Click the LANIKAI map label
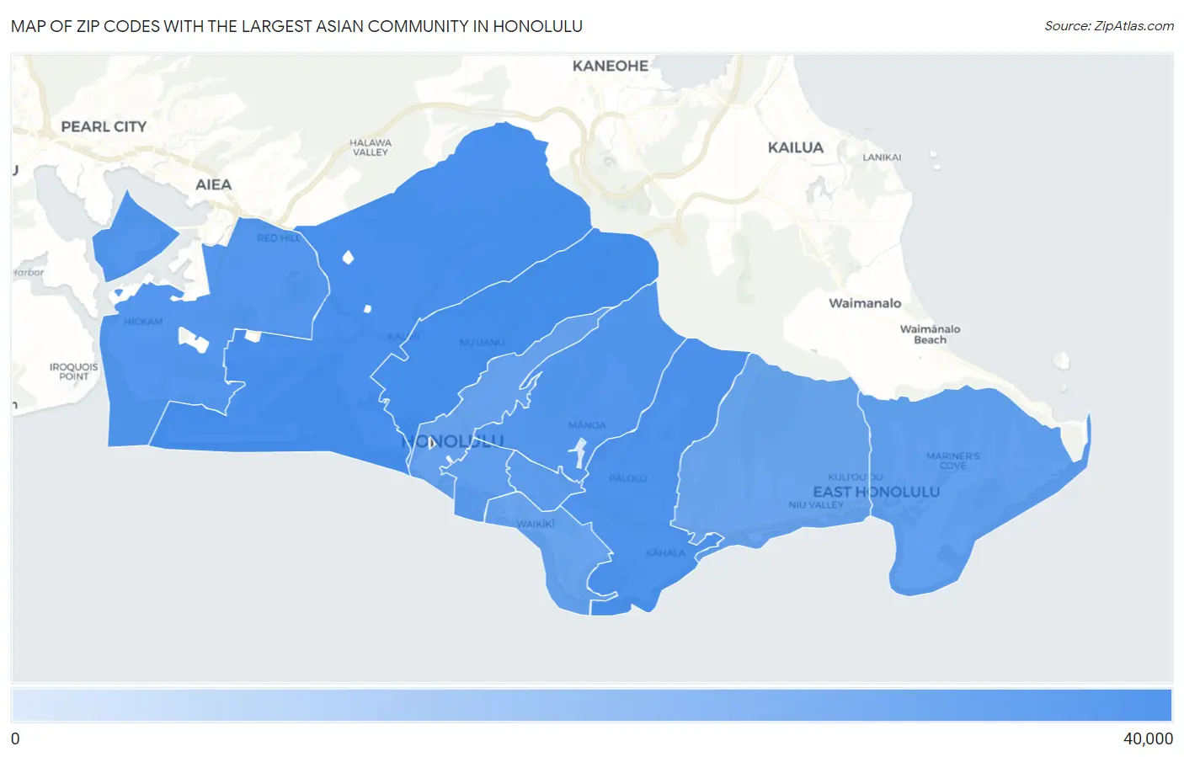1184x757 pixels. click(x=882, y=157)
